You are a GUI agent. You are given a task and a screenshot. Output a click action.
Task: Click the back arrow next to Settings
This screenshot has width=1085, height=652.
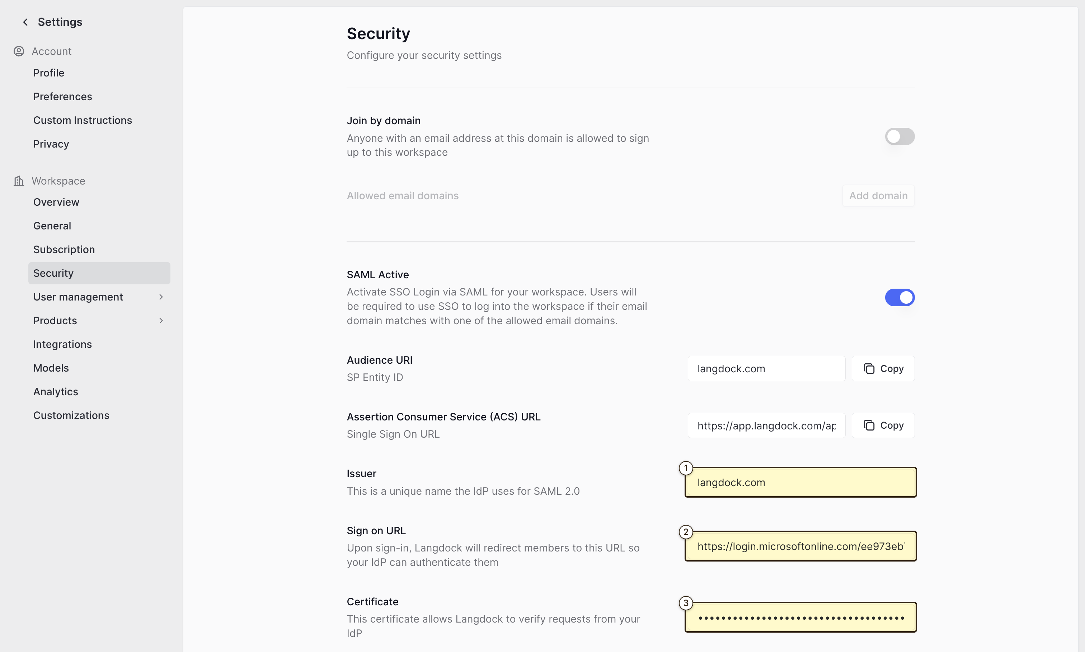[x=25, y=22]
